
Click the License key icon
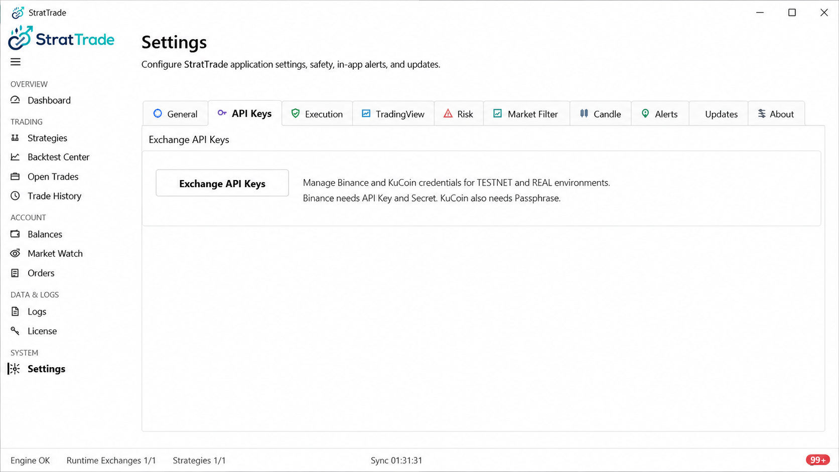click(x=15, y=331)
